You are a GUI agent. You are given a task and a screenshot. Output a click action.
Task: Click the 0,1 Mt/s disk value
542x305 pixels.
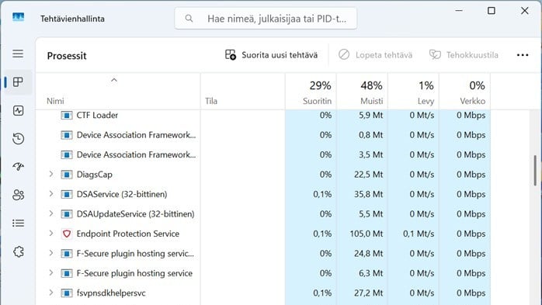[x=419, y=234]
